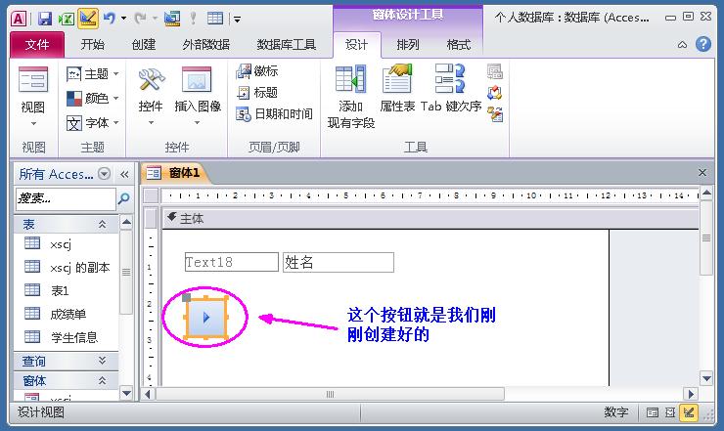
Task: Open the 颜色 colors dropdown
Action: [x=92, y=99]
